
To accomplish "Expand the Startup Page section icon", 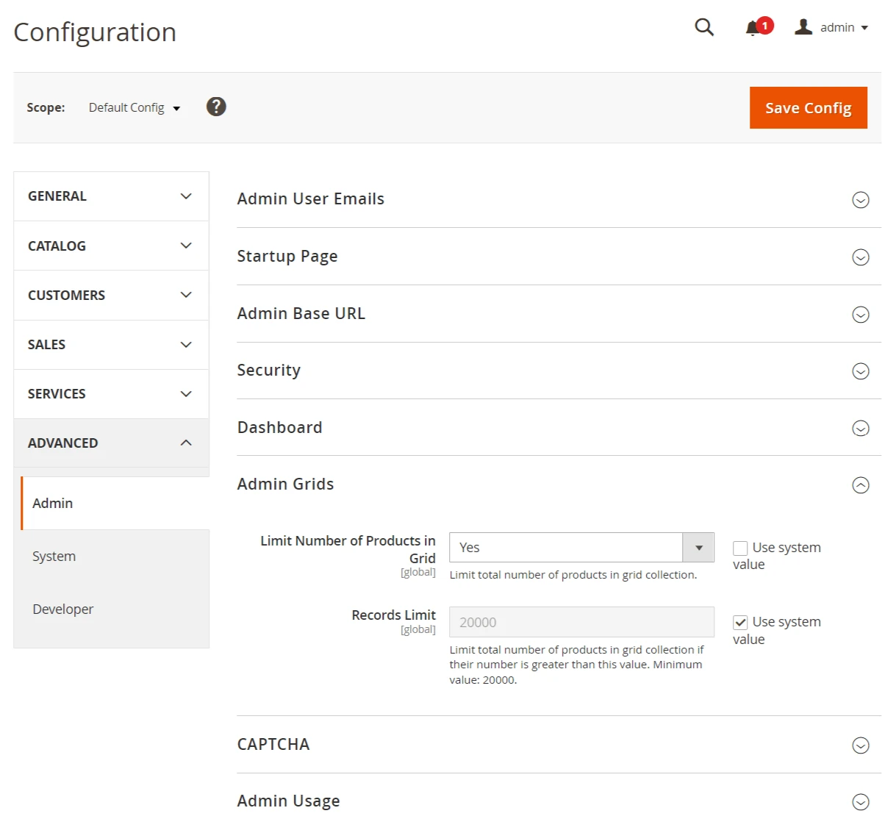I will (860, 257).
